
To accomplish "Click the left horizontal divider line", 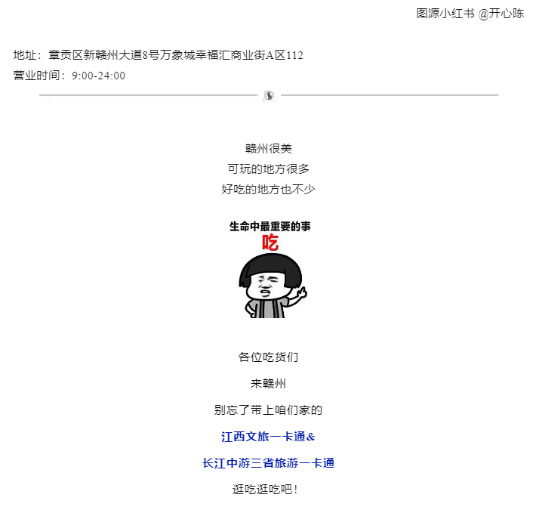I will click(x=148, y=95).
